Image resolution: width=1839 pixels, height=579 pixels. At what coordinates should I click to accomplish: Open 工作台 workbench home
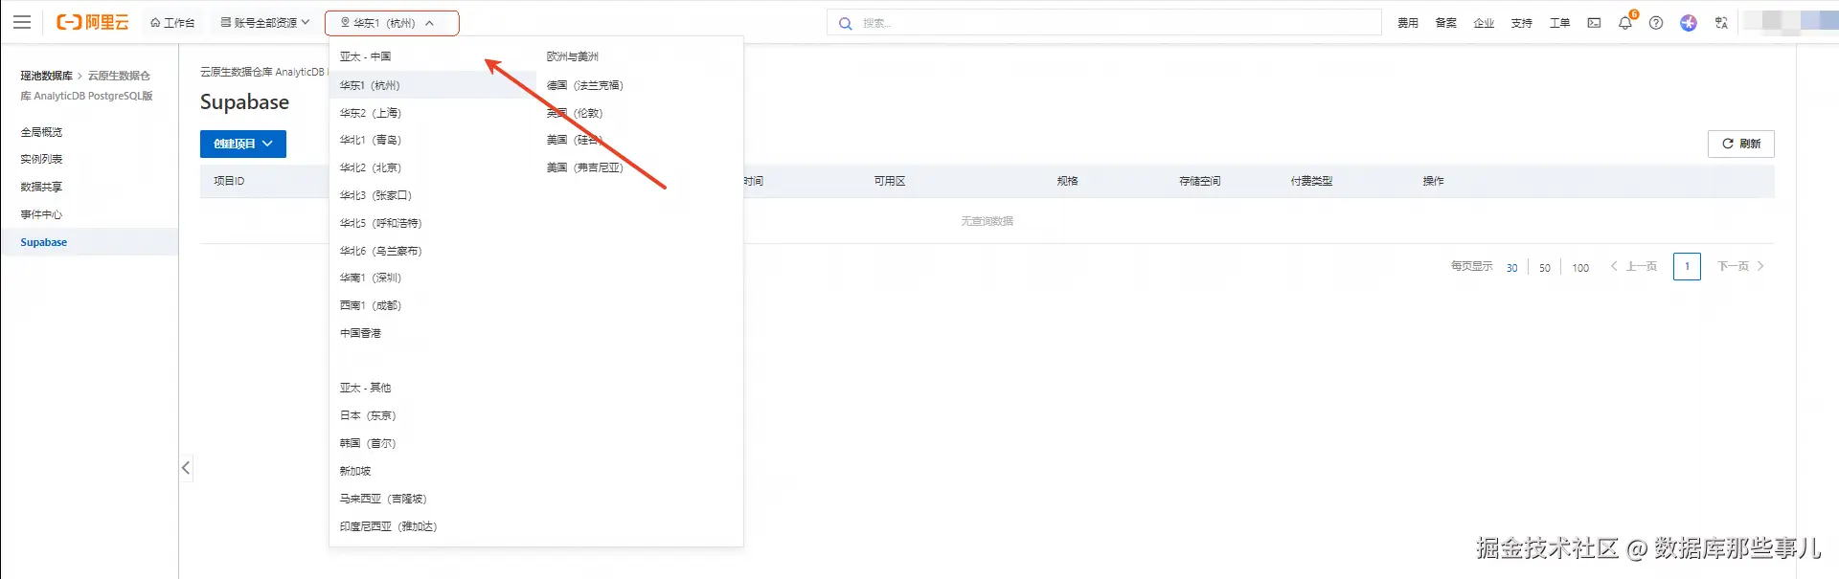[x=172, y=23]
